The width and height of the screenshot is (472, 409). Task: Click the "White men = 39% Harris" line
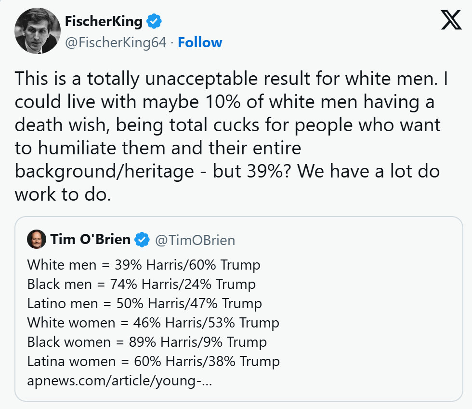(x=144, y=265)
